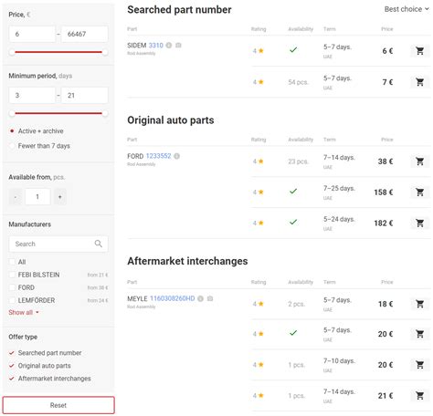
Task: Click the Reset filters button
Action: point(58,405)
